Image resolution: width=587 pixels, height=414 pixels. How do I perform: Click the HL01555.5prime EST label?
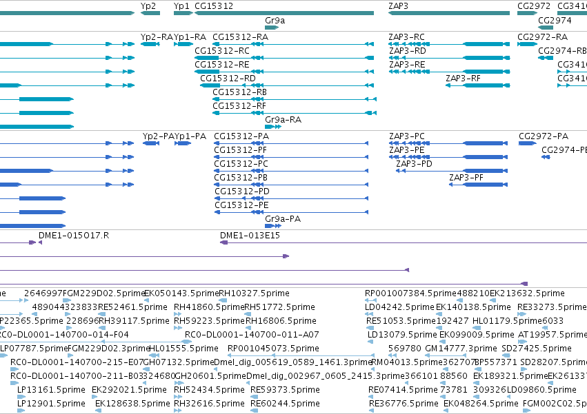tap(183, 349)
